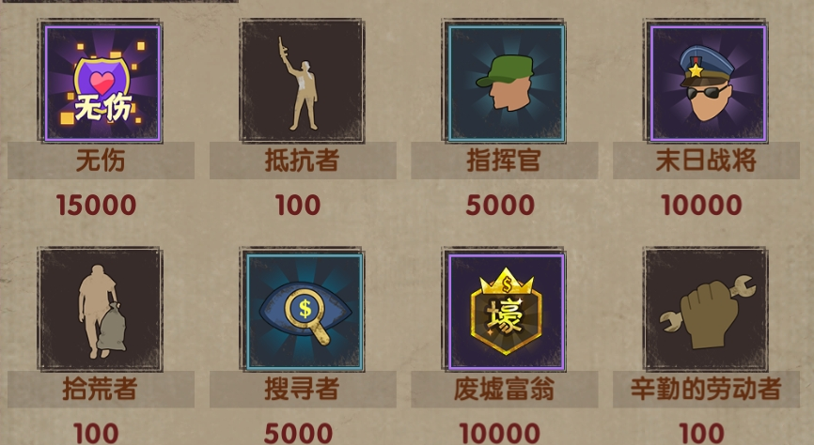This screenshot has height=445, width=814.
Task: Click the 抵抗者 title label
Action: (303, 161)
